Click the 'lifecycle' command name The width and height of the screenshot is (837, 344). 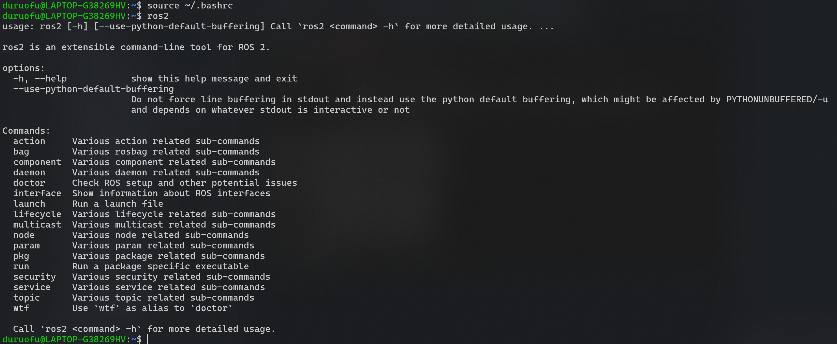coord(37,214)
